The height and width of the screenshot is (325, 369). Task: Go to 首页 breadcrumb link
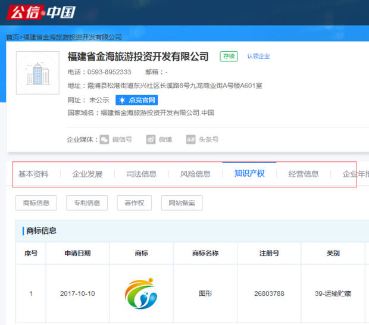[x=12, y=37]
